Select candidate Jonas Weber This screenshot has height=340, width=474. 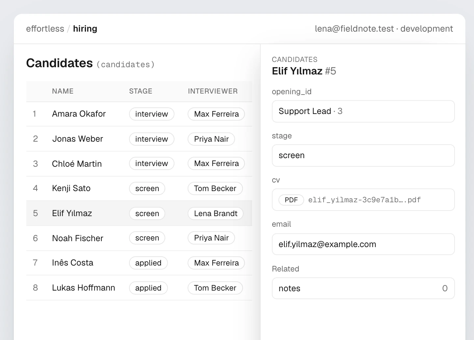coord(77,139)
